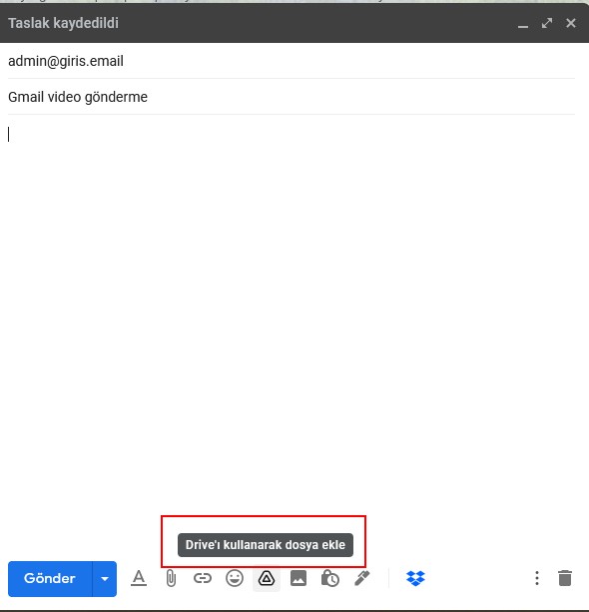Viewport: 589px width, 612px height.
Task: Open text formatting options icon
Action: 139,578
